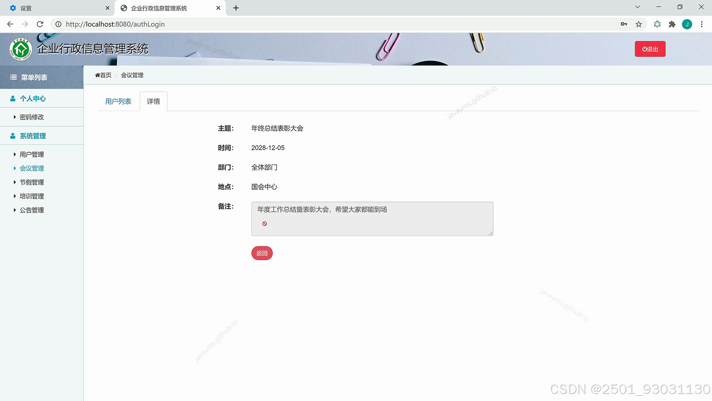Click the 企业行政信息管理系统 header title

[92, 49]
